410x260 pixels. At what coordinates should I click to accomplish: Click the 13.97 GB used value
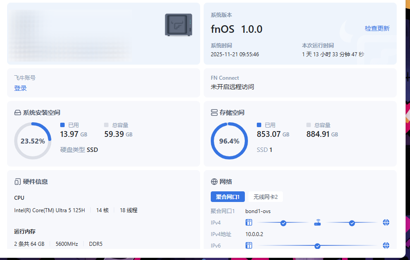click(x=74, y=134)
